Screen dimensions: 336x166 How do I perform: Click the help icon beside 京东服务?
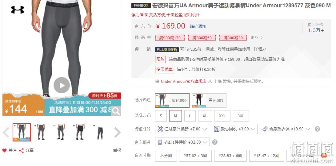pos(214,142)
